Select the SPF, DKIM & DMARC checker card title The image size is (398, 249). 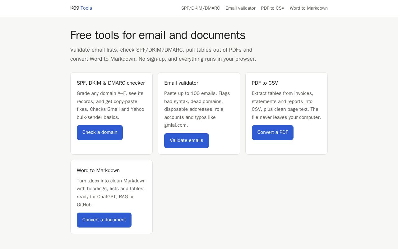tap(111, 83)
